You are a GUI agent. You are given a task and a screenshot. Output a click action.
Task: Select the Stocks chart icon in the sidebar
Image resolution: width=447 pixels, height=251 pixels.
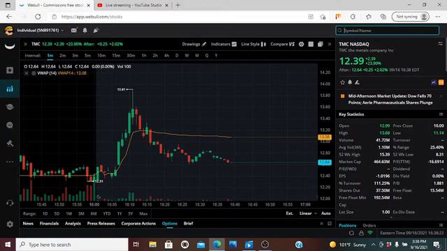(x=10, y=89)
